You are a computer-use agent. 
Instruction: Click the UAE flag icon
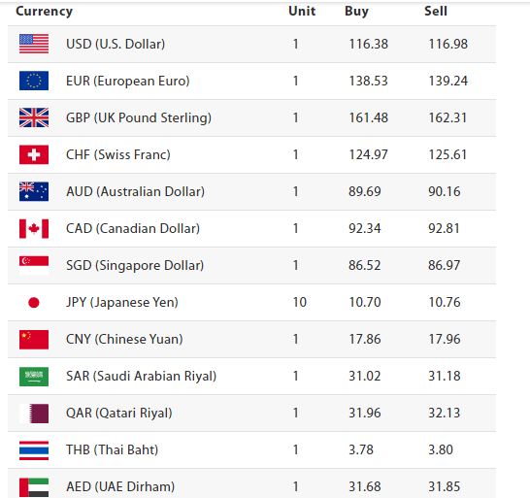(34, 487)
